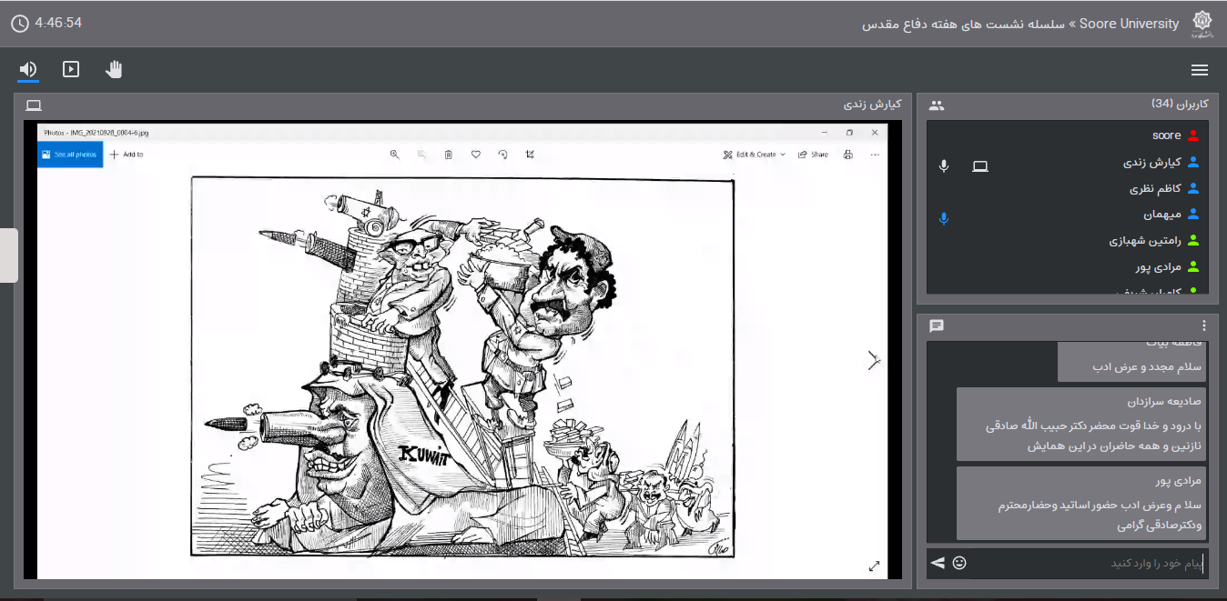Click chat message from مرادی پور

[x=1081, y=503]
